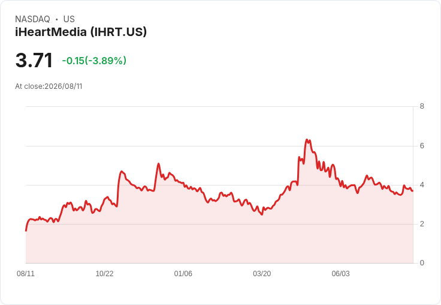Viewport: 441px width, 305px height.
Task: Click the 03/20 x-axis date label
Action: (262, 273)
